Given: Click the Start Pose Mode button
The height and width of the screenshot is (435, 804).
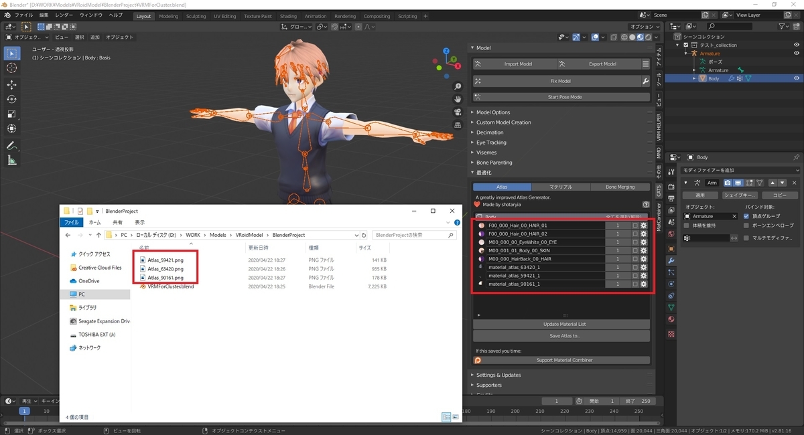Looking at the screenshot, I should click(561, 97).
